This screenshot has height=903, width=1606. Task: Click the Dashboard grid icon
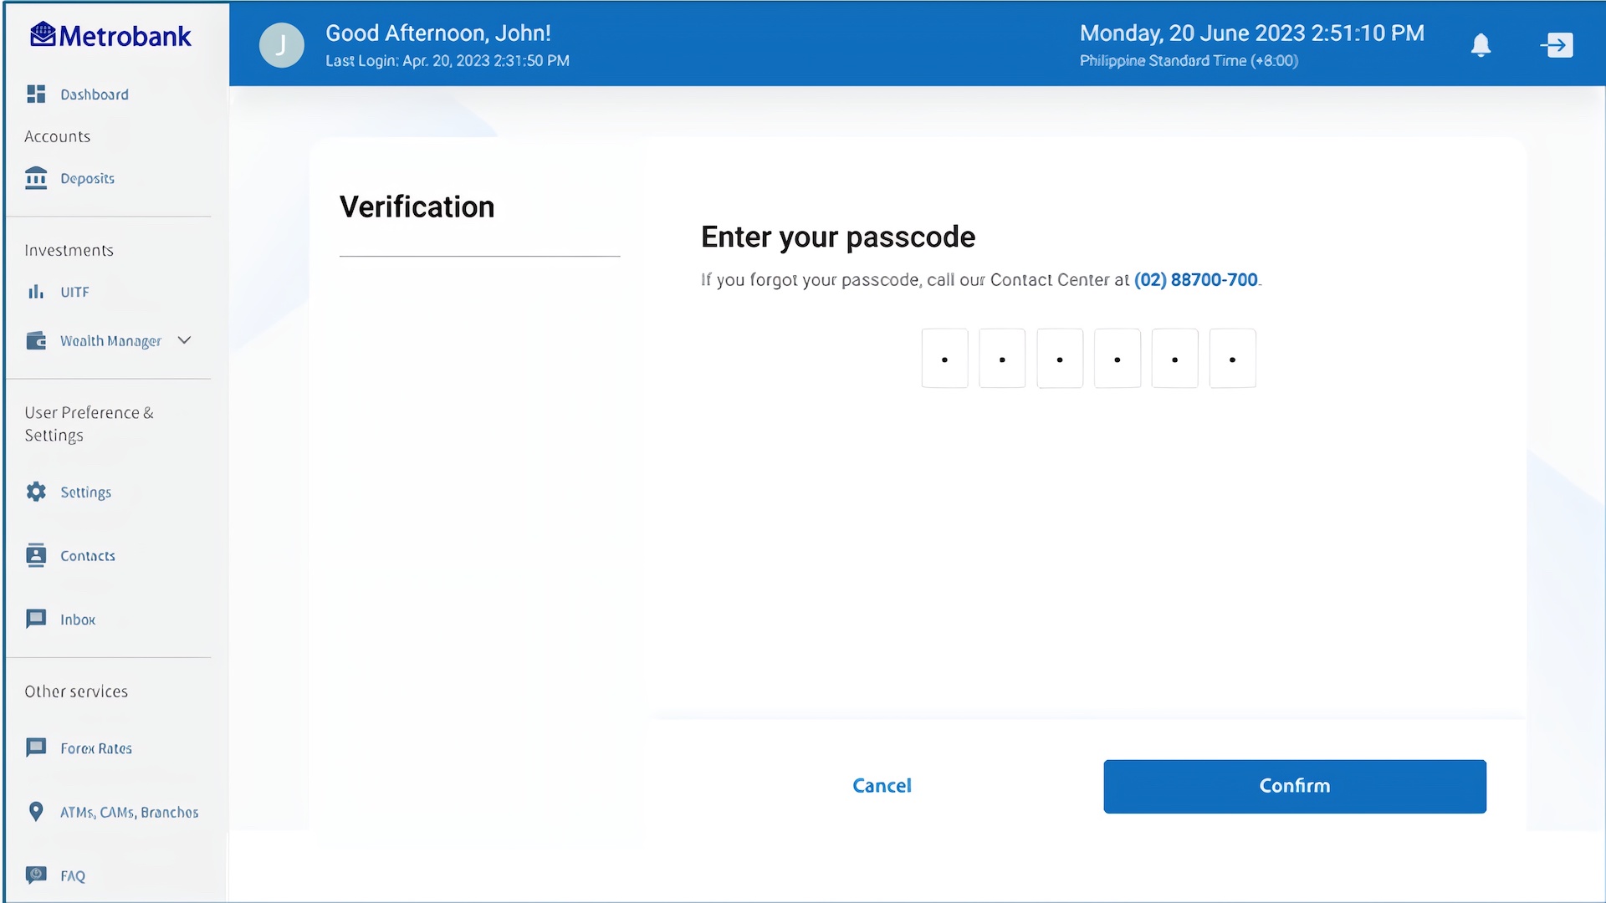click(36, 94)
